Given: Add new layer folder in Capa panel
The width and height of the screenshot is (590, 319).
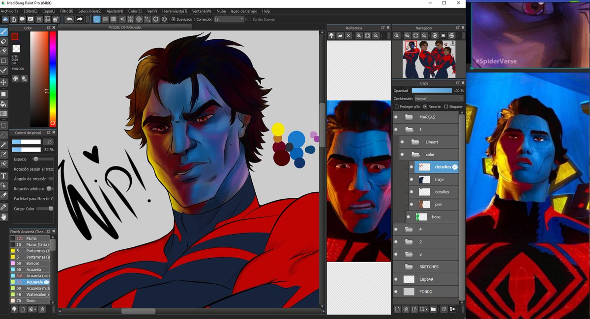Looking at the screenshot, I should click(433, 309).
